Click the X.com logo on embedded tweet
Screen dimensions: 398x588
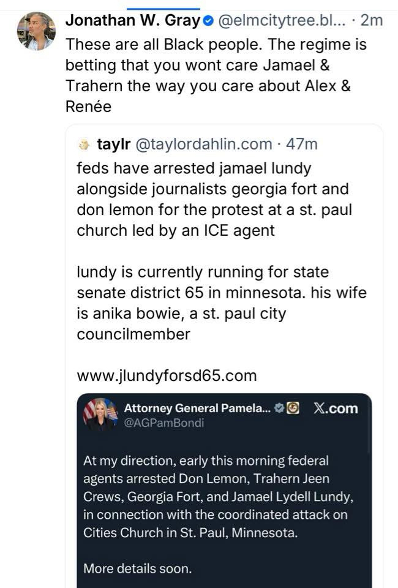point(336,409)
